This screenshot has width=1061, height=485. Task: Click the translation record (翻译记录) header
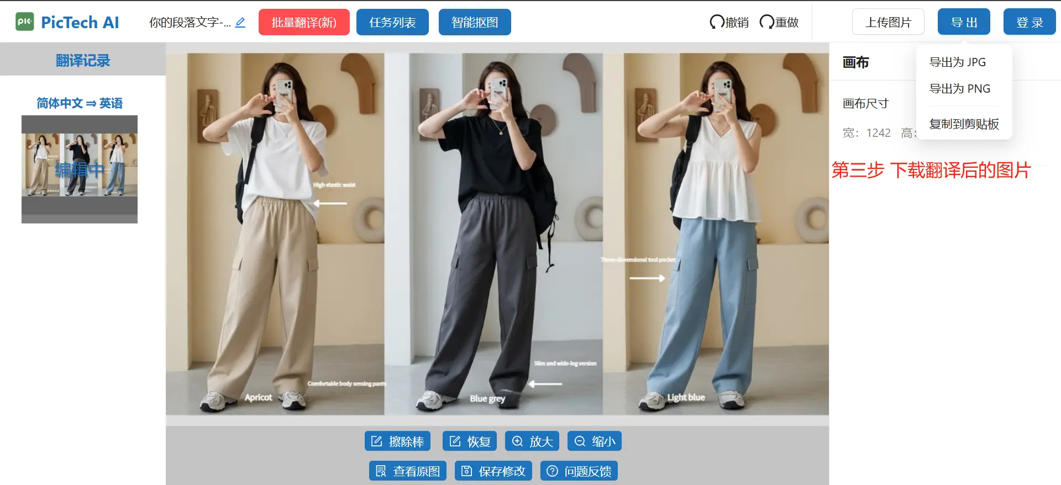(83, 60)
